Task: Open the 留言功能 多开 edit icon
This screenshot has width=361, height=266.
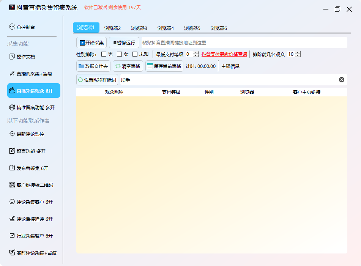Action: [12, 151]
